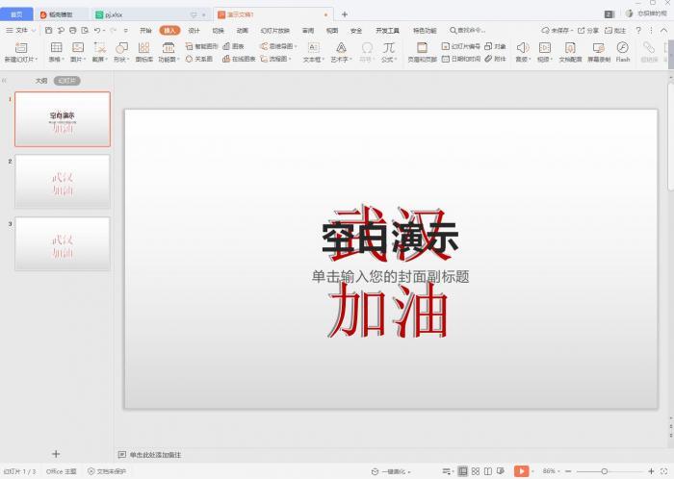Open a new document tab with +

[345, 14]
